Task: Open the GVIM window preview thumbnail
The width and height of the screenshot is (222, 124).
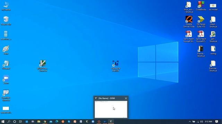Action: click(111, 110)
